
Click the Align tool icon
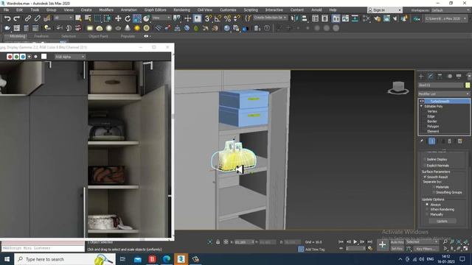tap(305, 18)
